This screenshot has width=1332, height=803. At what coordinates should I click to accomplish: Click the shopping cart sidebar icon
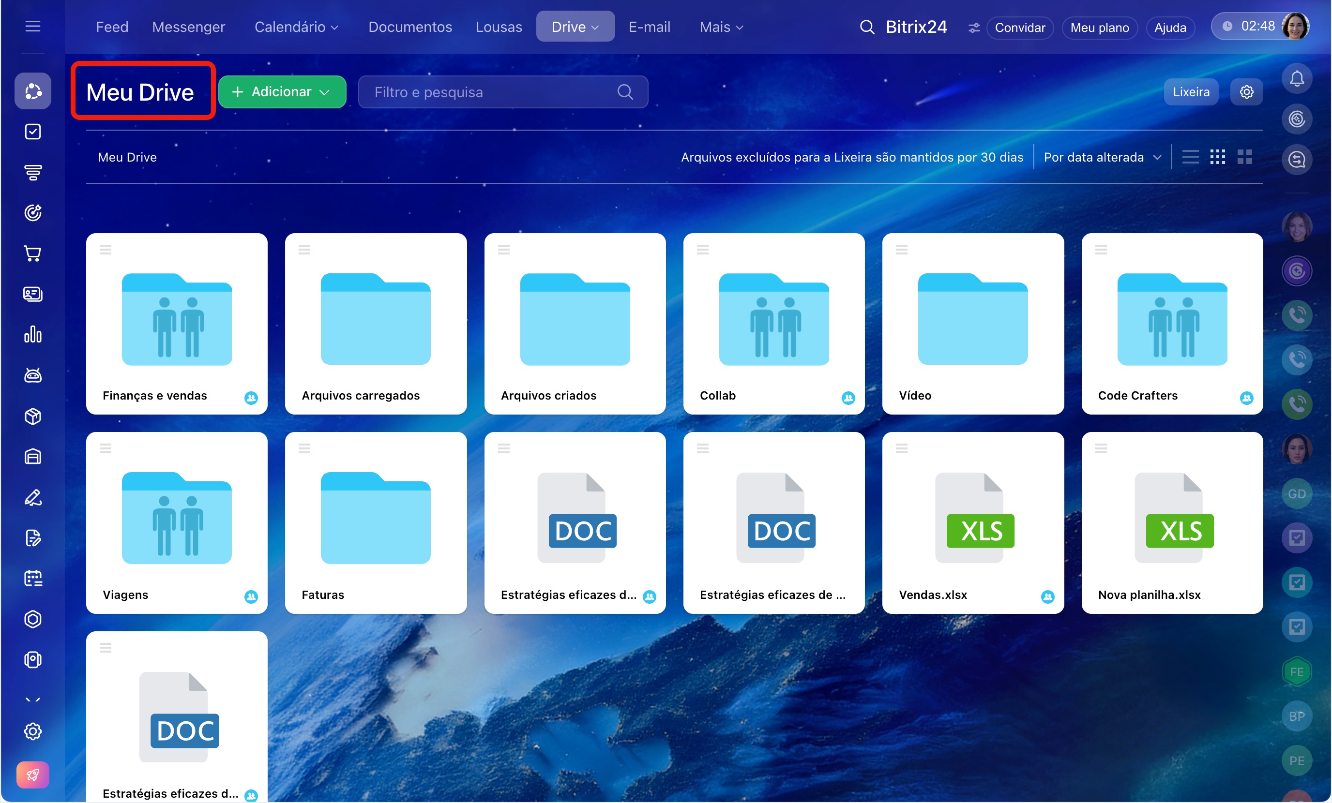32,253
